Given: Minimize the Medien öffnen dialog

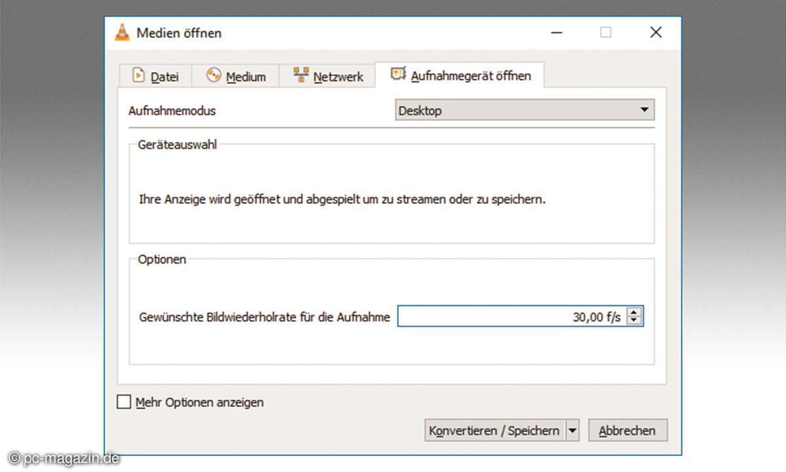Looking at the screenshot, I should (557, 32).
